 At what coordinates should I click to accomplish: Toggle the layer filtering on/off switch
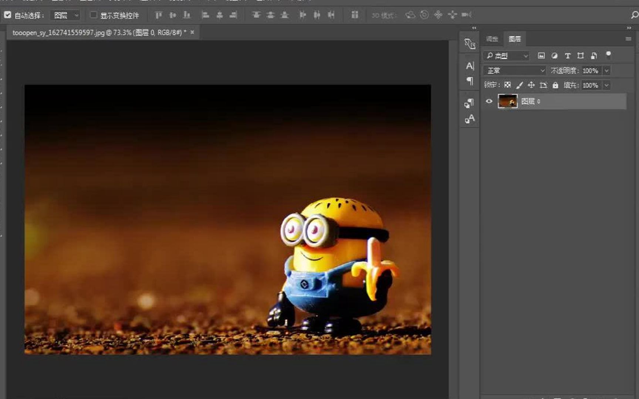click(x=608, y=55)
